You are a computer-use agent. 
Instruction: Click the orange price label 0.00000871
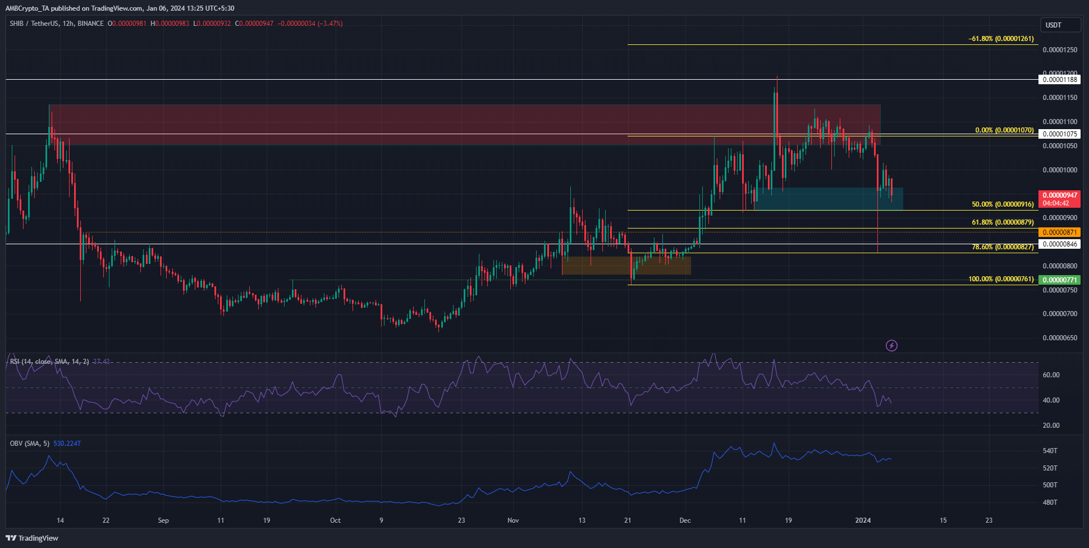pos(1060,232)
